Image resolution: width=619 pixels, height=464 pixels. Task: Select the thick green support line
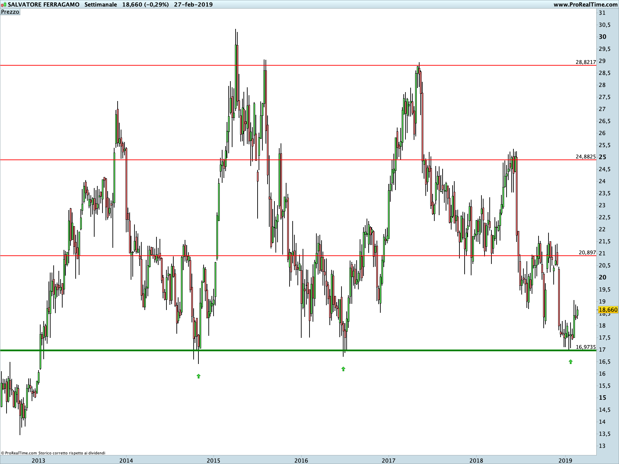click(x=298, y=350)
